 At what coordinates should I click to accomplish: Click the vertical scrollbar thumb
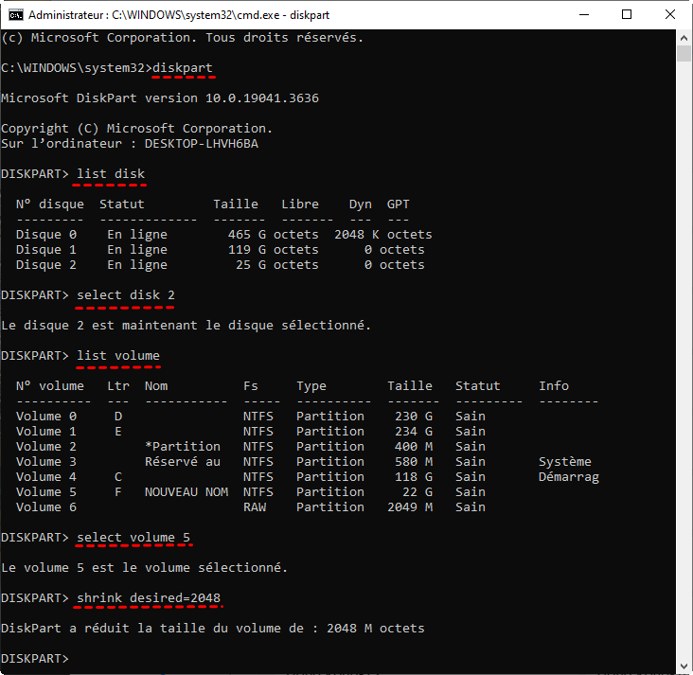coord(684,53)
